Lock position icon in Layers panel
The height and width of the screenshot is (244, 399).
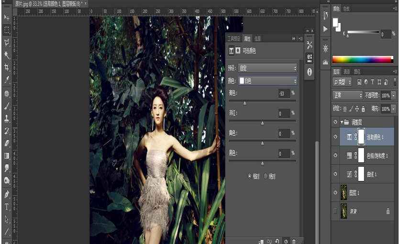tap(357, 109)
